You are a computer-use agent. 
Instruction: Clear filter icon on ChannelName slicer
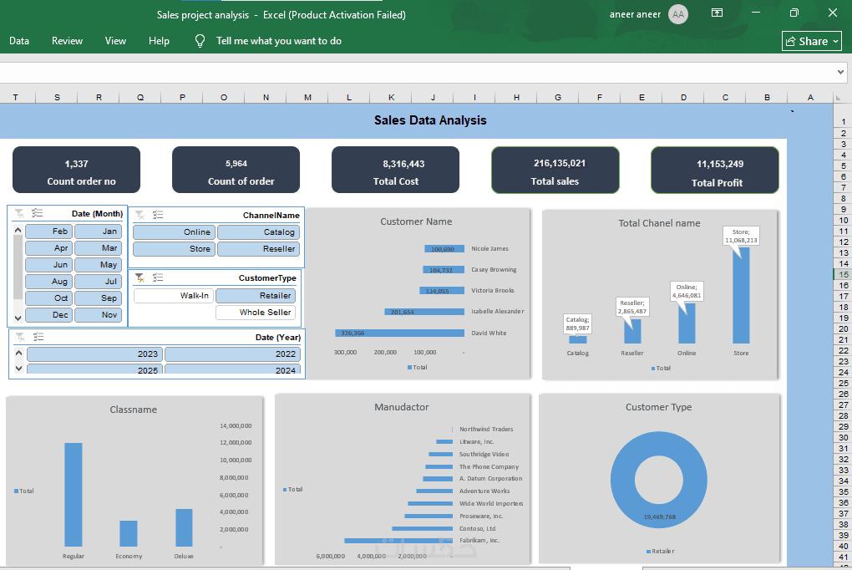139,215
